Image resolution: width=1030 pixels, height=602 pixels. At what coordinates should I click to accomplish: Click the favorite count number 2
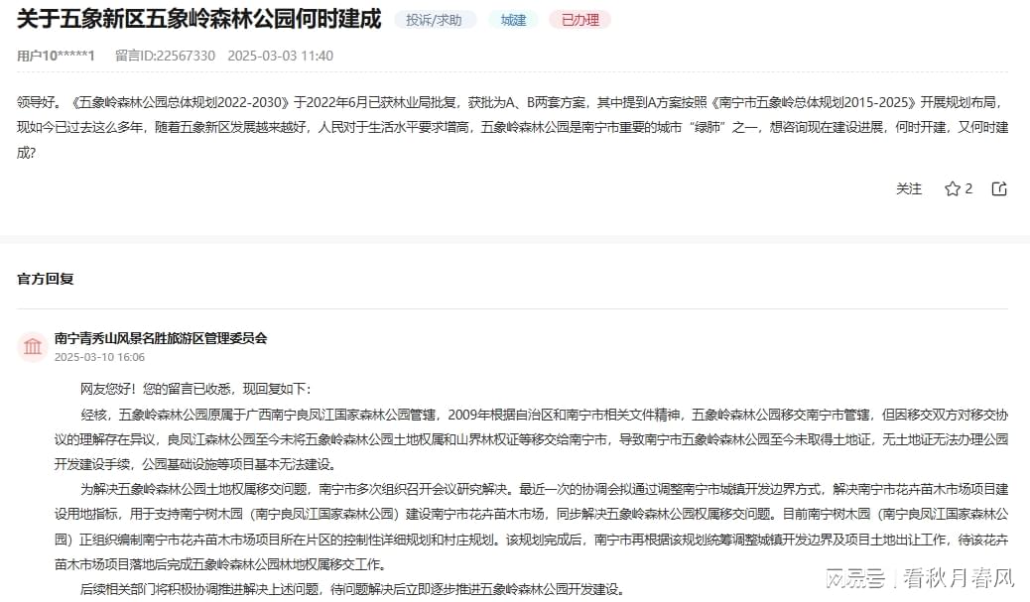tap(968, 189)
